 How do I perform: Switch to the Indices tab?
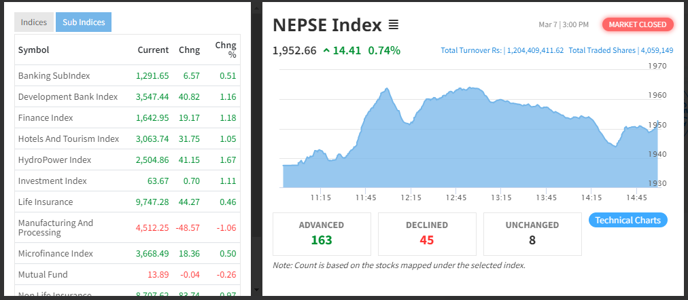[x=34, y=22]
